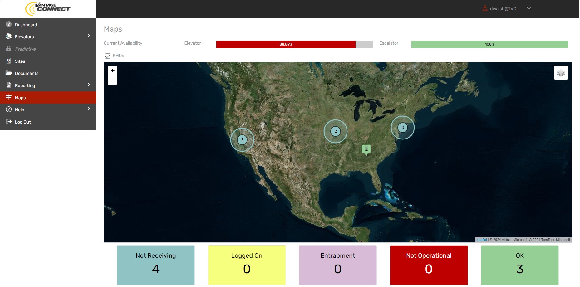Viewport: 580px width, 287px height.
Task: Click the Leaflet attribution link
Action: tap(481, 240)
